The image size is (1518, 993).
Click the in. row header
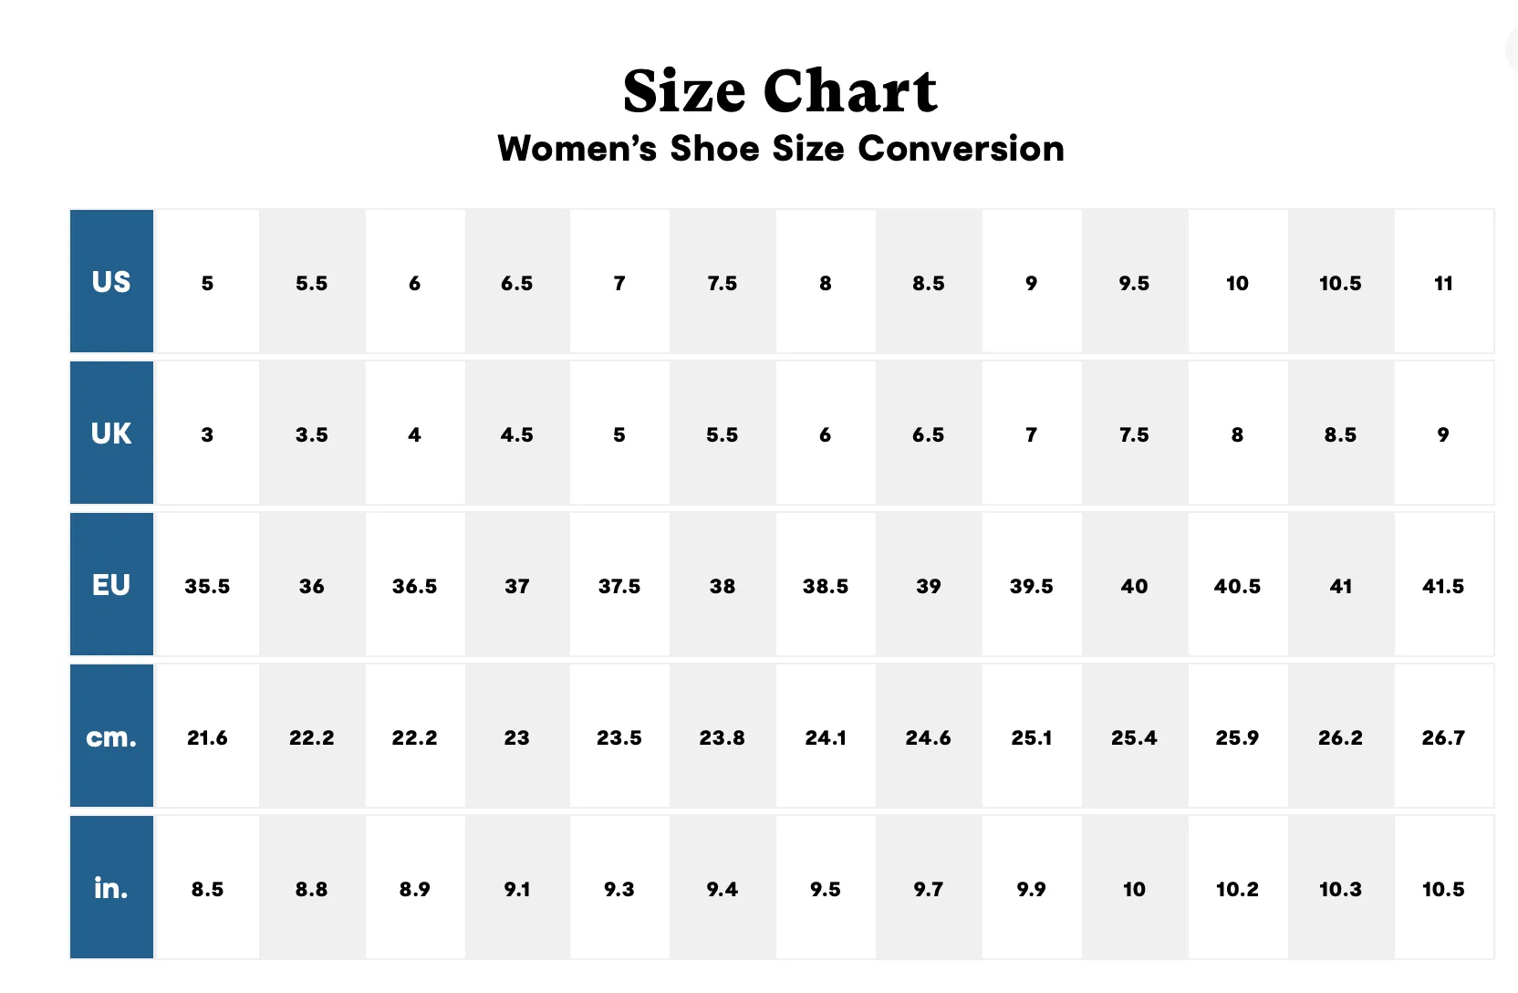point(111,887)
